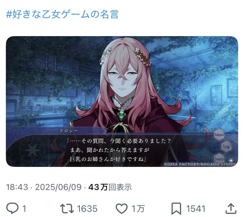Click the Log hexagon in the game screenshot
Viewport: 244px width, 217px height.
[x=226, y=146]
